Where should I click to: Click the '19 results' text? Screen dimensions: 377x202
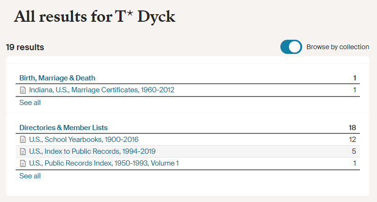click(25, 47)
